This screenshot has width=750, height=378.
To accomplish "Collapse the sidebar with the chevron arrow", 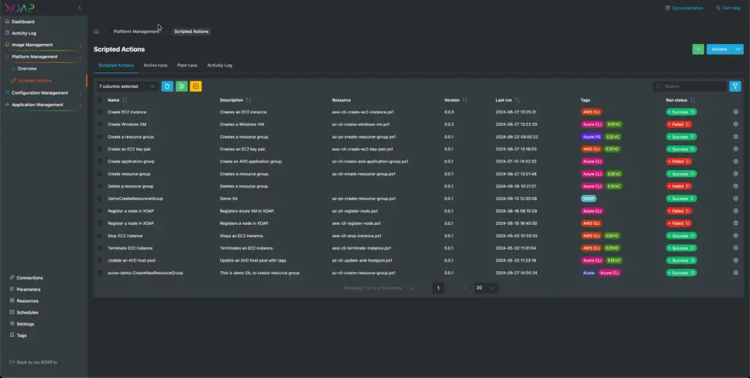I will click(x=79, y=7).
